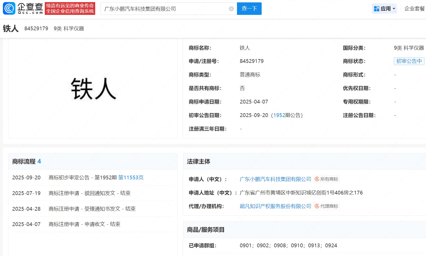Open agency link 超凡知识产权服务股份有限公司
This screenshot has width=426, height=256.
tap(275, 206)
